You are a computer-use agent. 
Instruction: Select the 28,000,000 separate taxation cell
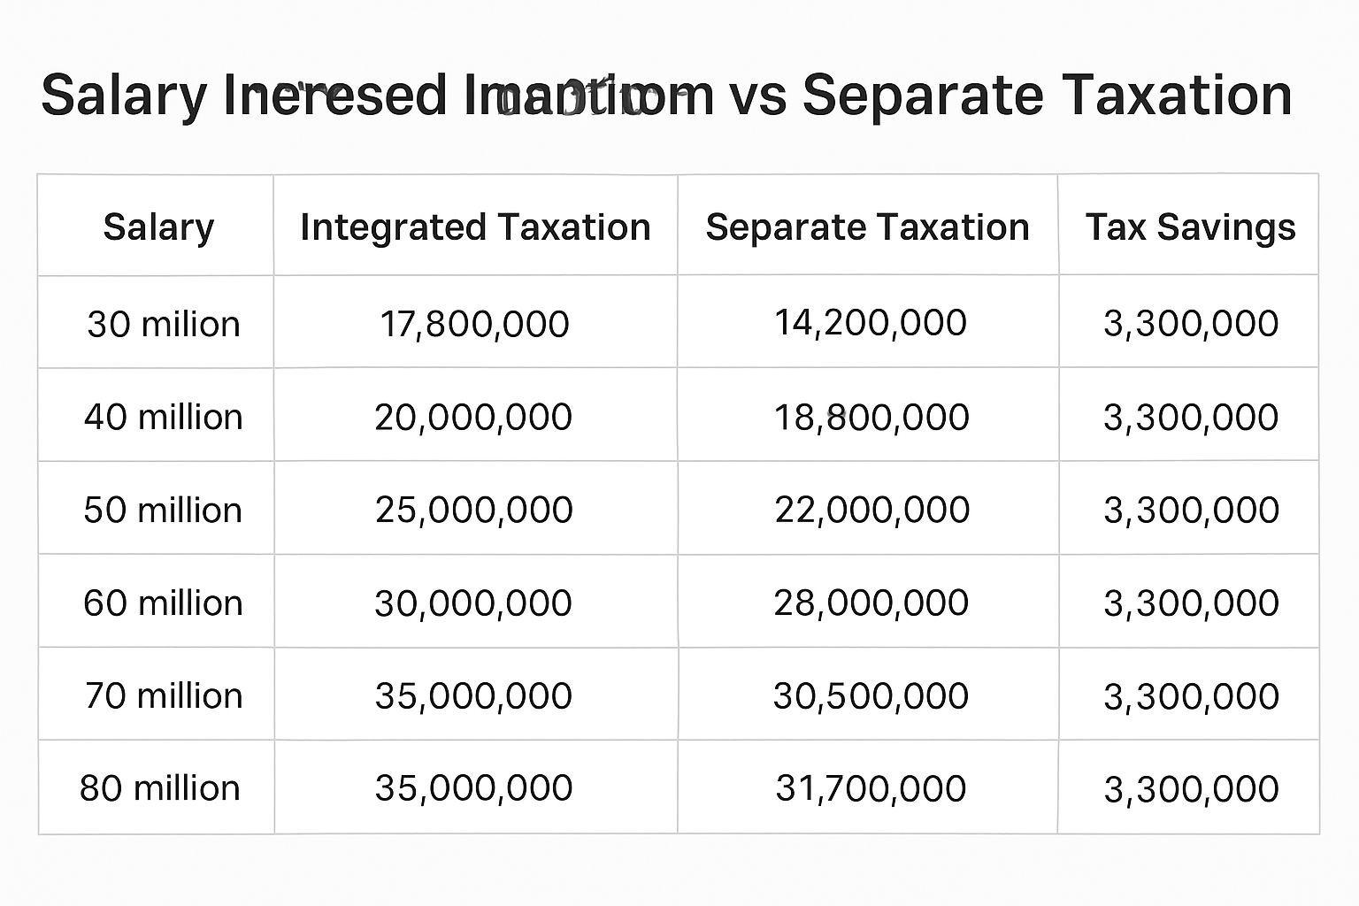pos(871,603)
